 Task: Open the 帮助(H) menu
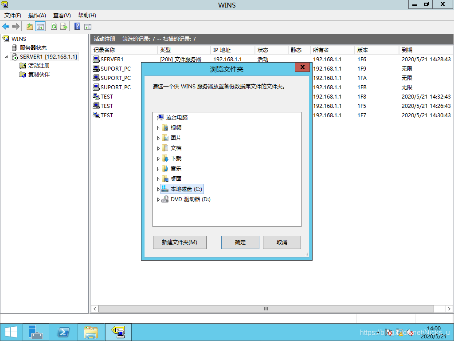(x=87, y=16)
